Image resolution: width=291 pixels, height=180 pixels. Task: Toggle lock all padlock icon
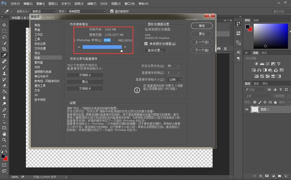(x=275, y=102)
